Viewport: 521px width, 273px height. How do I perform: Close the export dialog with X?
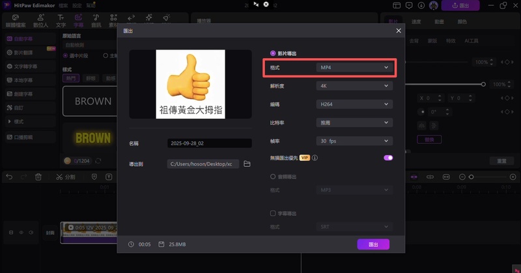(399, 31)
